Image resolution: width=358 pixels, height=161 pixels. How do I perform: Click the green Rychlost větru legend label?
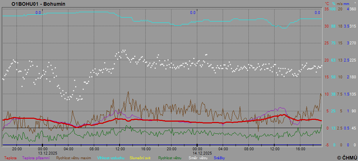click(170, 158)
